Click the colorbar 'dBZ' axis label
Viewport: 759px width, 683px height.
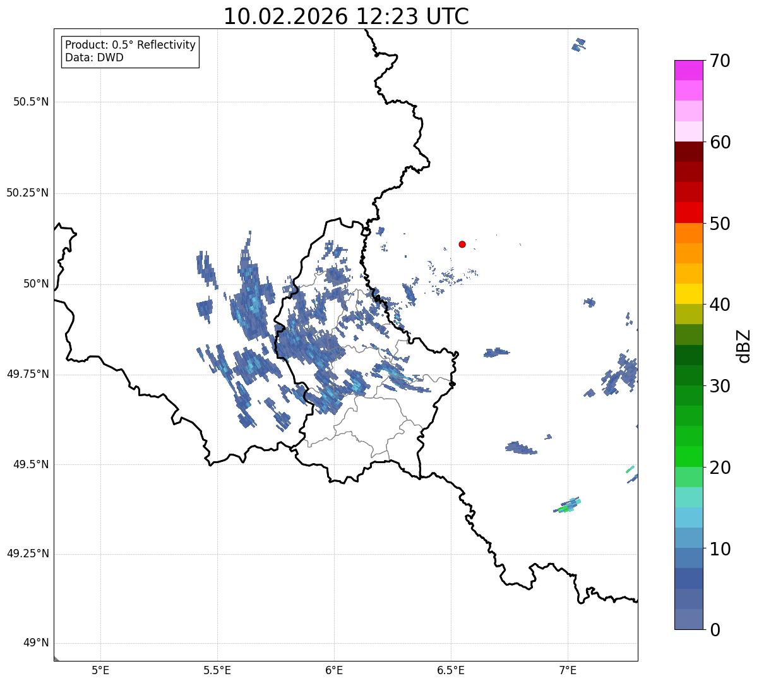point(744,345)
